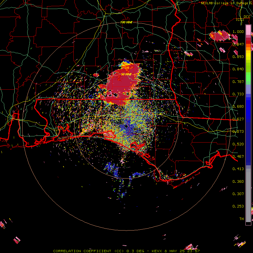Select the 0.627 scale value
Screen dimensions: 253x253
pyautogui.click(x=238, y=119)
